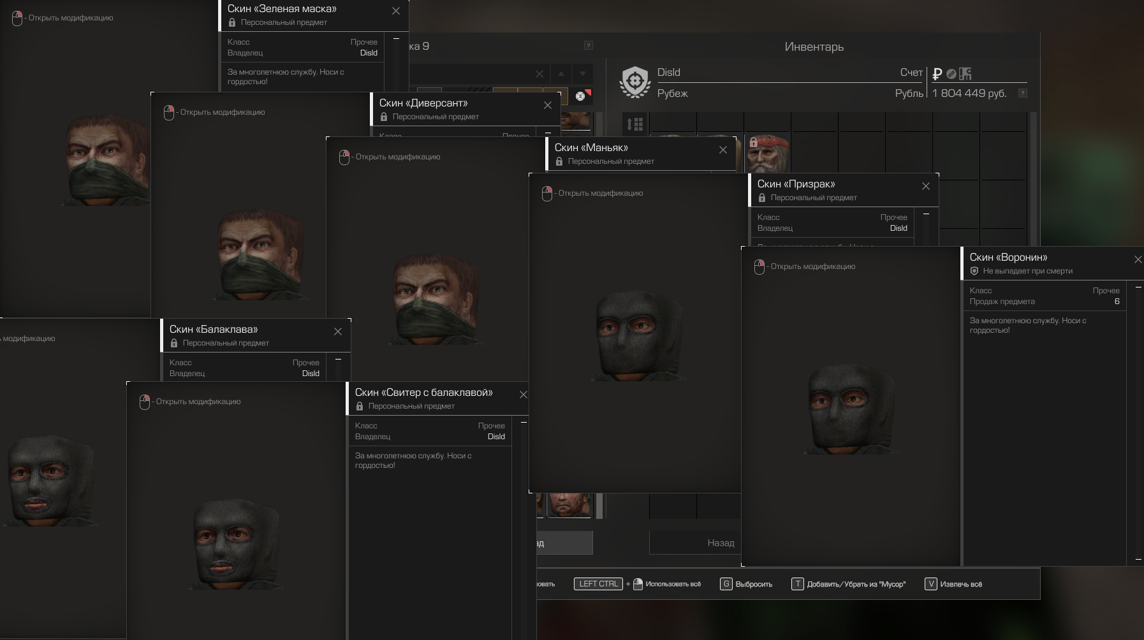
Task: Click «Продаж предмета» in «Воронин» popup
Action: pos(1002,302)
